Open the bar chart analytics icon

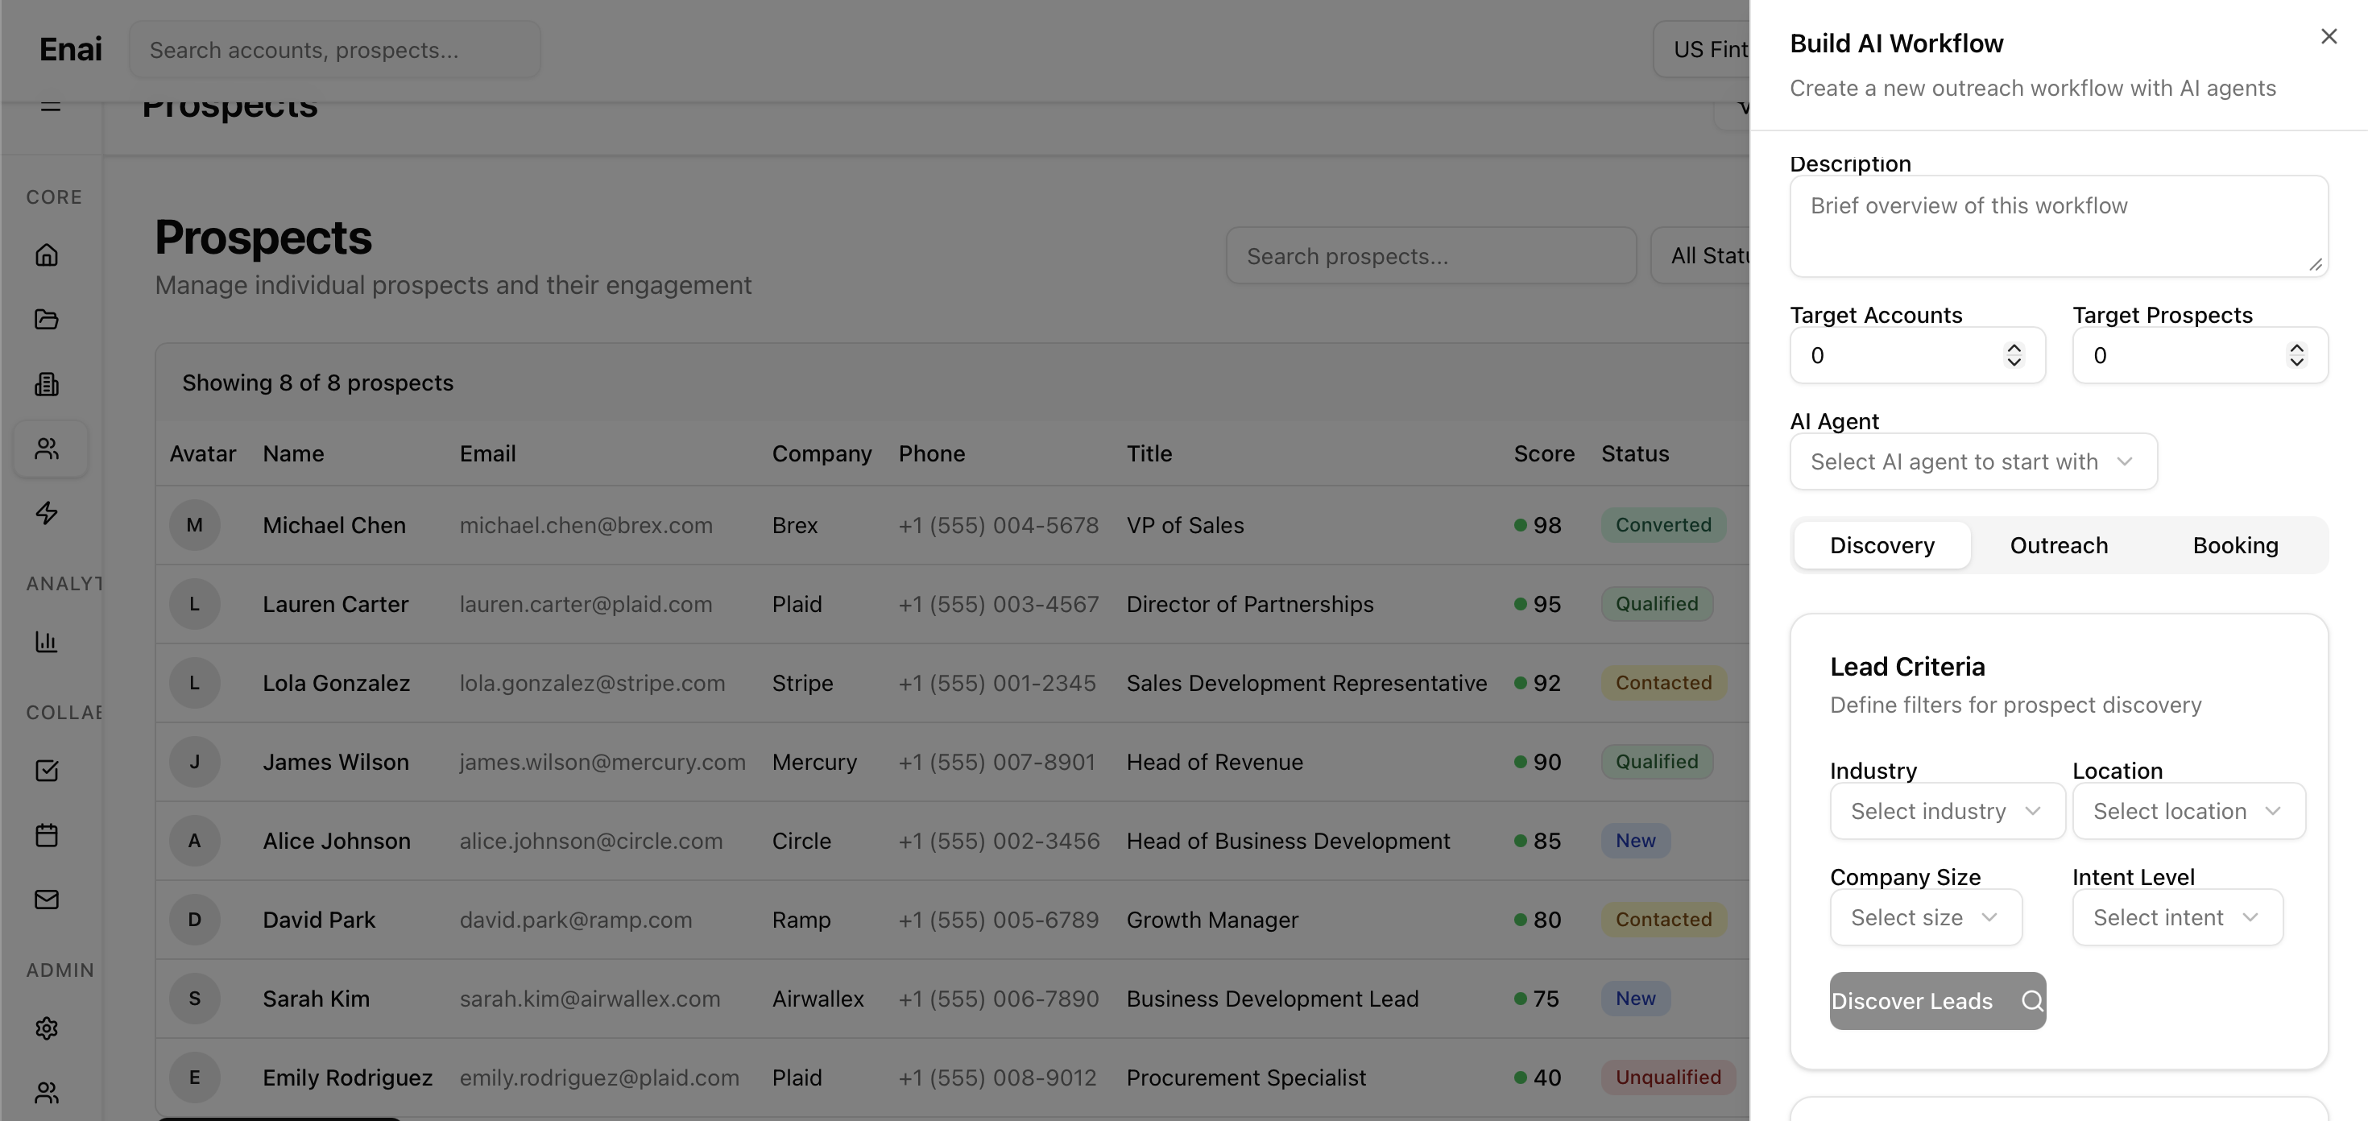click(47, 641)
